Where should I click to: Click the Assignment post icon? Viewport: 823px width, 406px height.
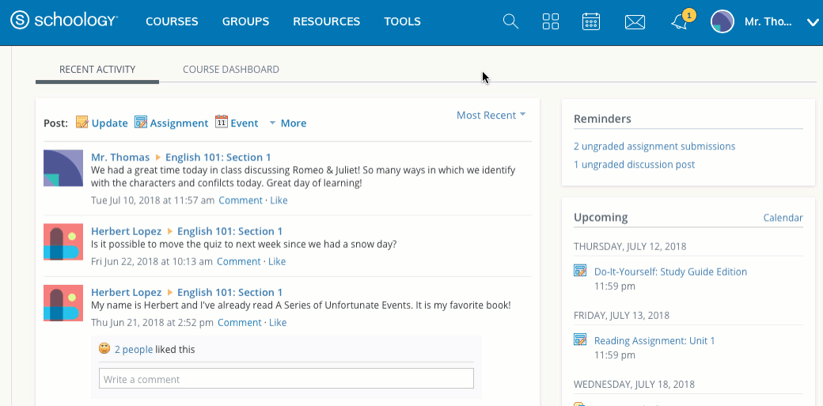(x=141, y=123)
